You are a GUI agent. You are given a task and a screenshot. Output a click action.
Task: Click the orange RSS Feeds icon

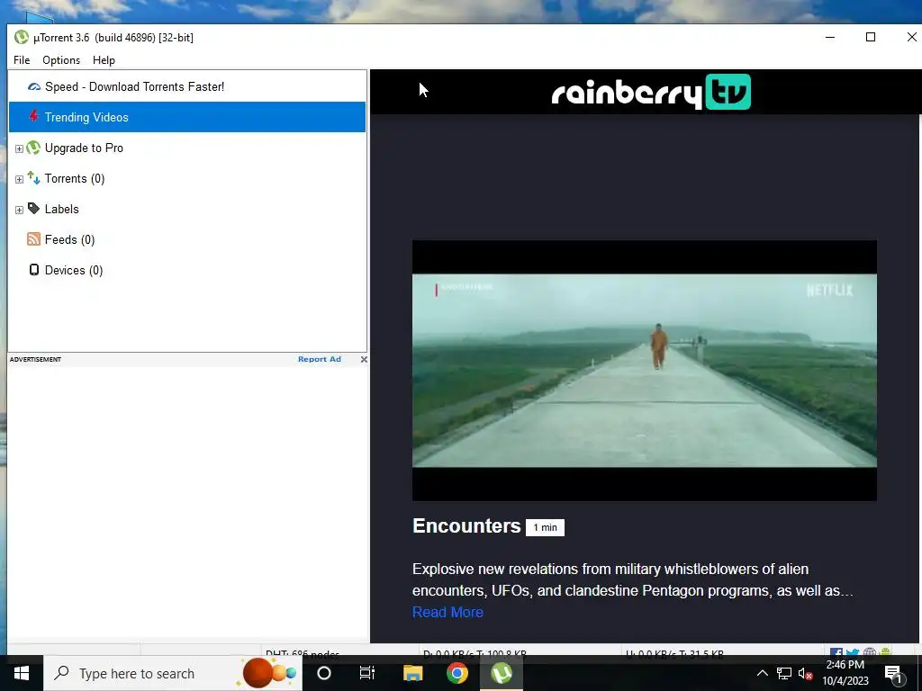[x=33, y=239]
